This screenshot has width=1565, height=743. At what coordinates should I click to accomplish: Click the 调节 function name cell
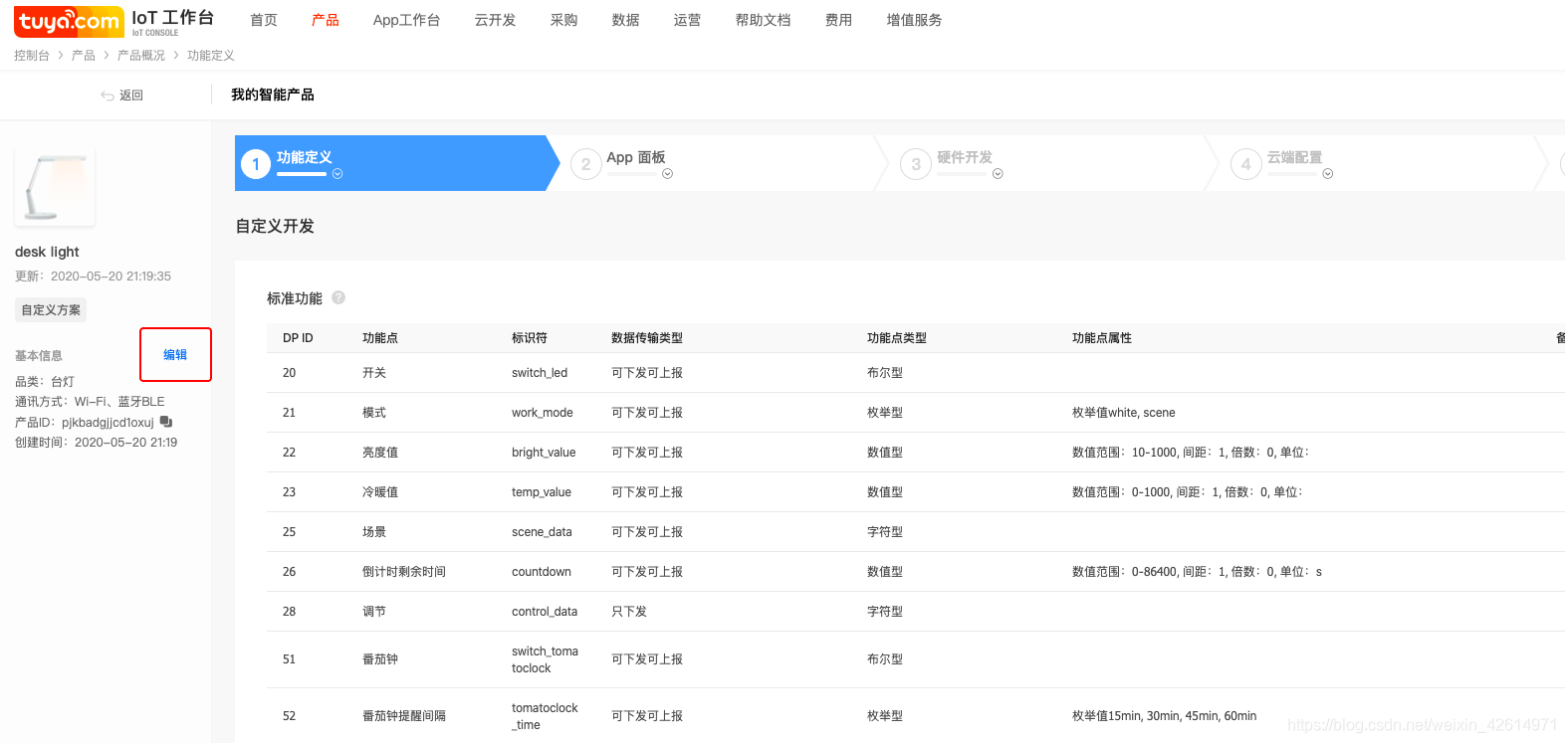[x=374, y=612]
